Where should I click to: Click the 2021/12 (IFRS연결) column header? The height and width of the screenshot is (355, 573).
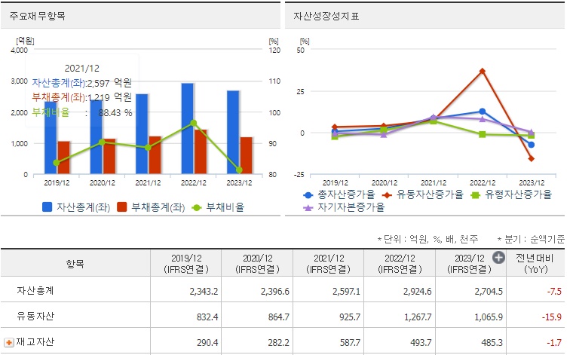pyautogui.click(x=328, y=263)
